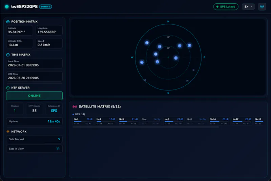Toggle the light/dark theme sun icon
This screenshot has height=181, width=271.
click(262, 7)
